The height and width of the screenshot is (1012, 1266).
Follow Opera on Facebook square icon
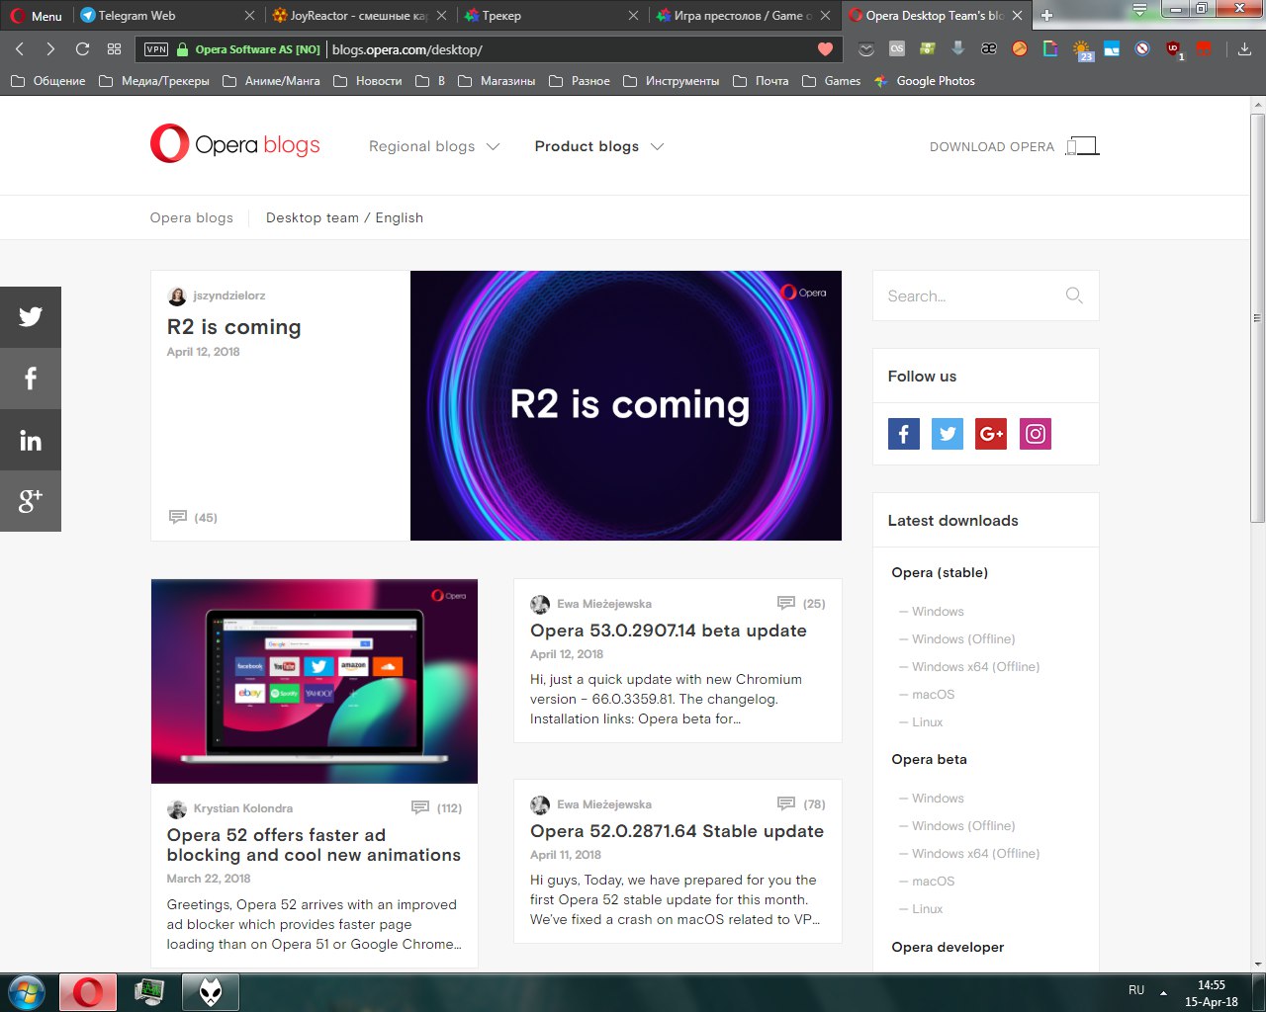click(904, 434)
